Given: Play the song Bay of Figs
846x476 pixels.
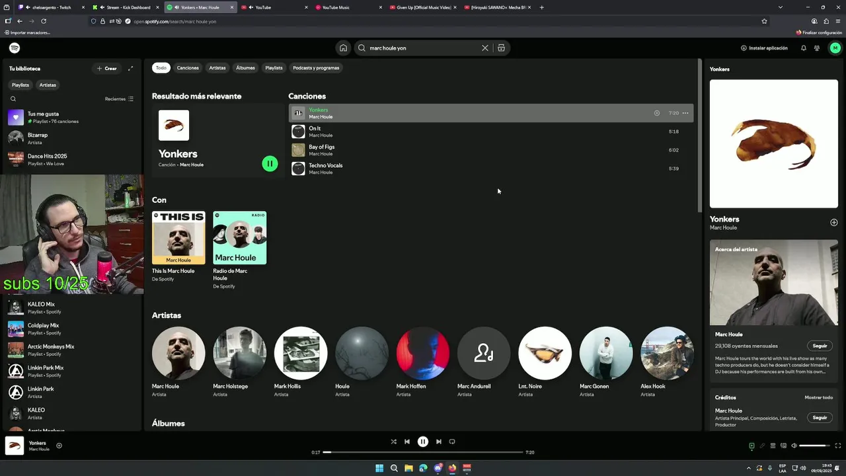Looking at the screenshot, I should 490,150.
